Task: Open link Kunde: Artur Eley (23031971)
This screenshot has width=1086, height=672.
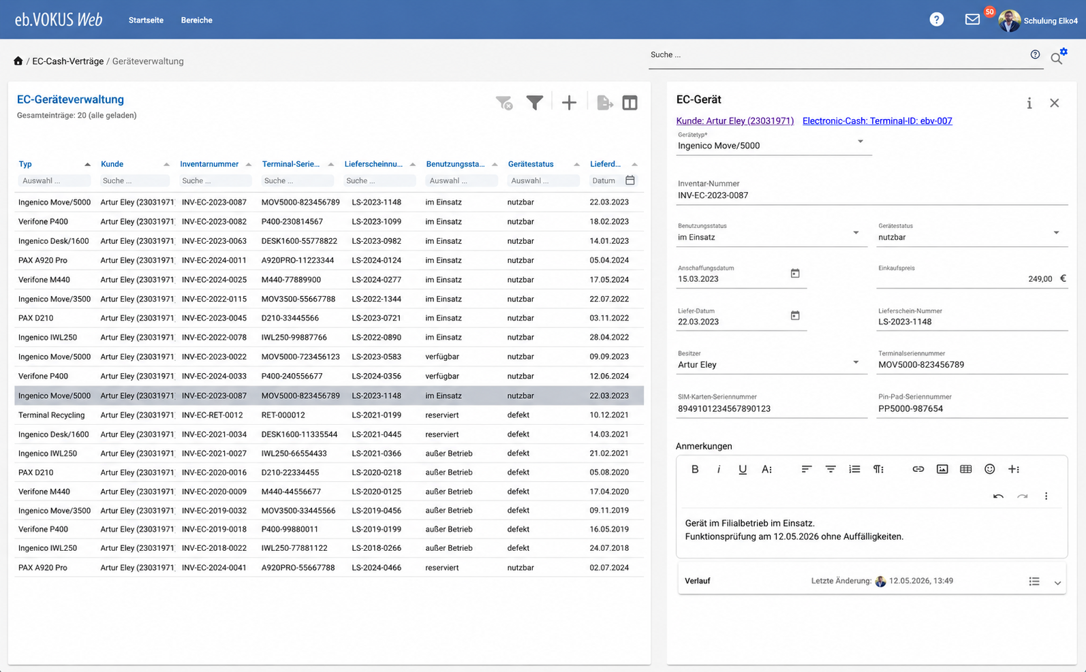Action: click(x=735, y=121)
